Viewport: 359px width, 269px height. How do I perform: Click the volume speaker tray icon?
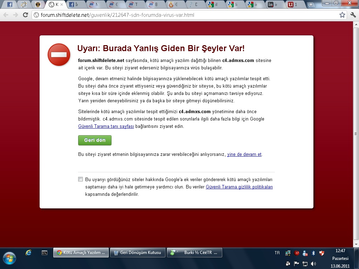313,264
